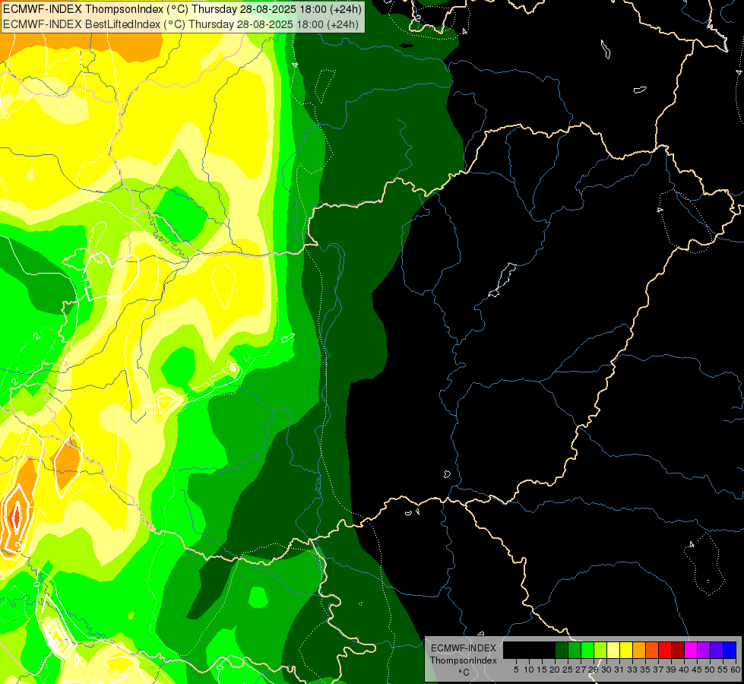This screenshot has width=744, height=684.
Task: Click the legend tick label 5
Action: pos(516,670)
